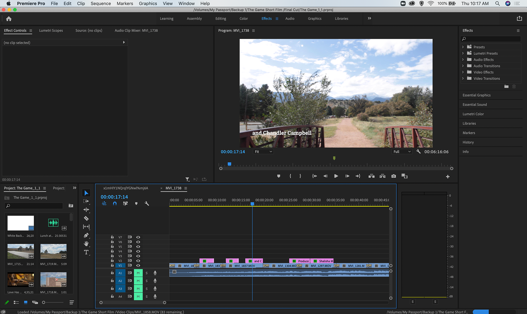Show more workspaces chevron

pos(369,18)
